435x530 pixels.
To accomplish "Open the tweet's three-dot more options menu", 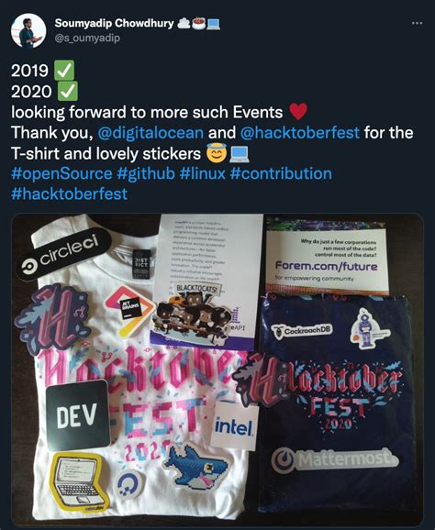I will point(417,23).
